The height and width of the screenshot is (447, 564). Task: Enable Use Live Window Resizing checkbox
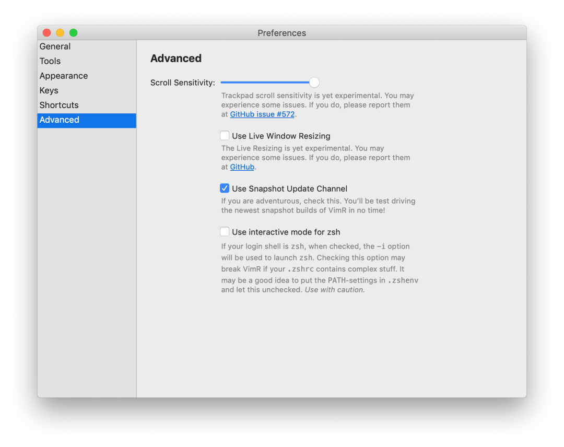click(x=225, y=136)
